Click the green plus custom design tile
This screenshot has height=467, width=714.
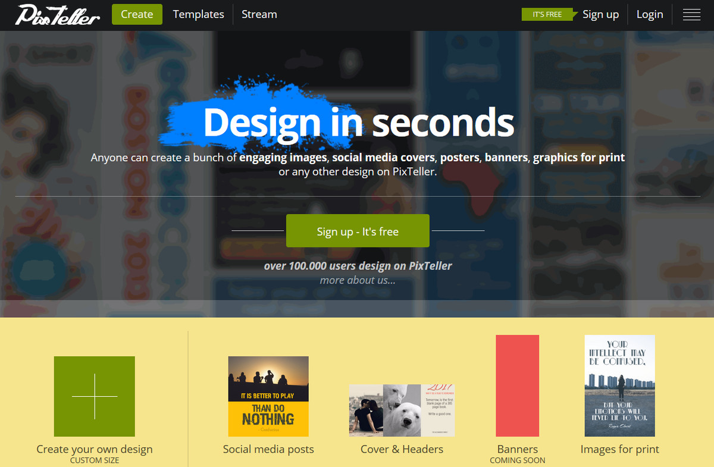[95, 396]
